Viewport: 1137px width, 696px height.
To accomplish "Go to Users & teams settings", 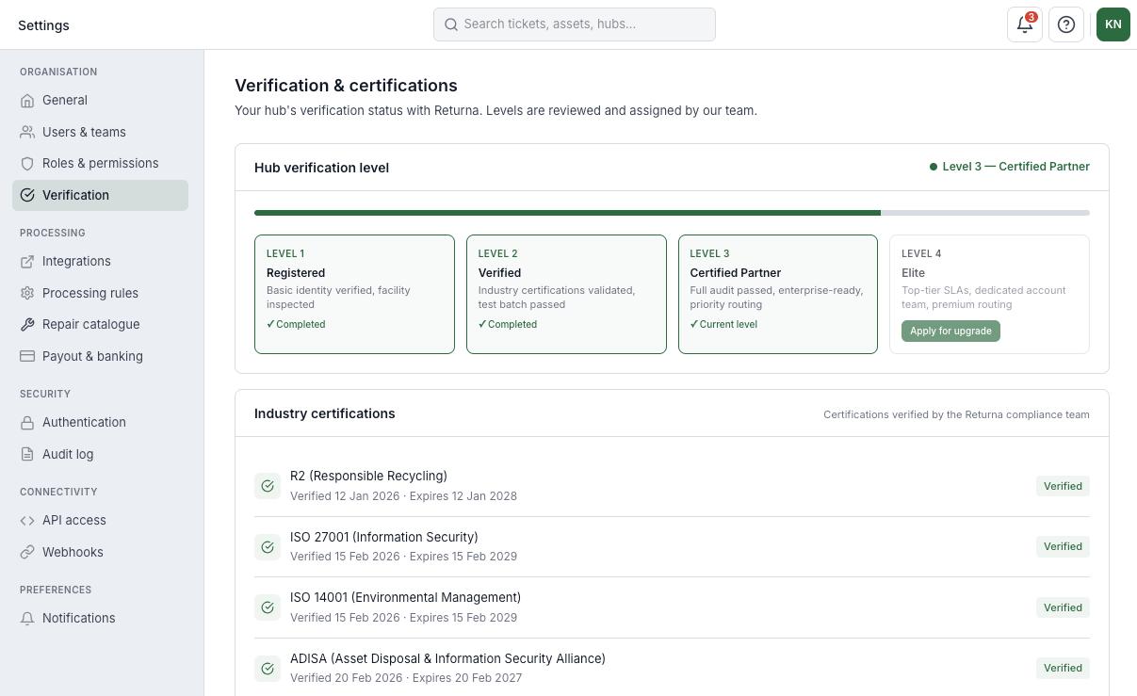I will click(x=84, y=132).
